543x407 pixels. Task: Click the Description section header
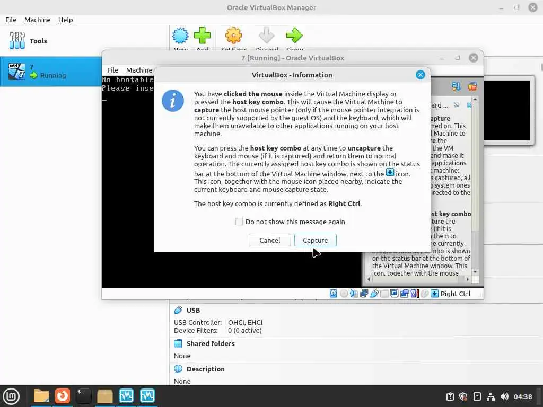205,369
